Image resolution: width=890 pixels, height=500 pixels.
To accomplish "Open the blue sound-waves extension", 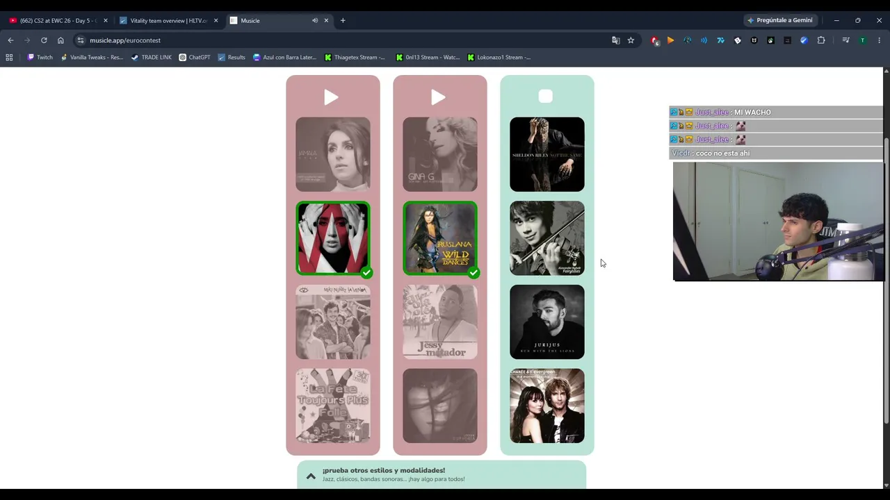I will [x=704, y=40].
